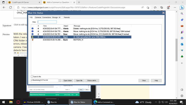Open notification center icon
The image size is (186, 105).
[x=181, y=102]
